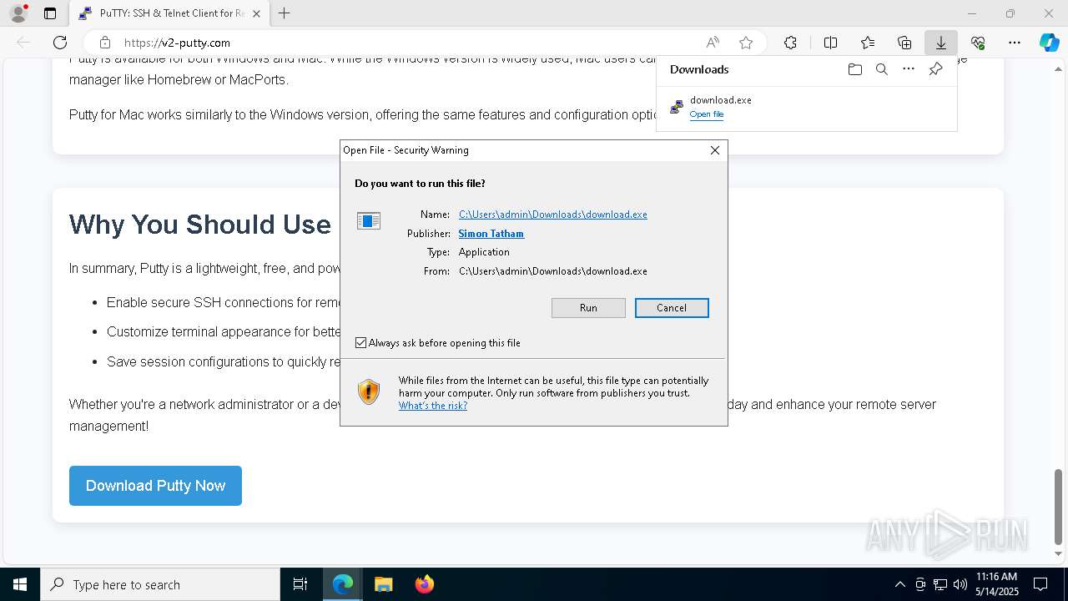
Task: Click the Edge profile avatar icon
Action: (x=18, y=13)
